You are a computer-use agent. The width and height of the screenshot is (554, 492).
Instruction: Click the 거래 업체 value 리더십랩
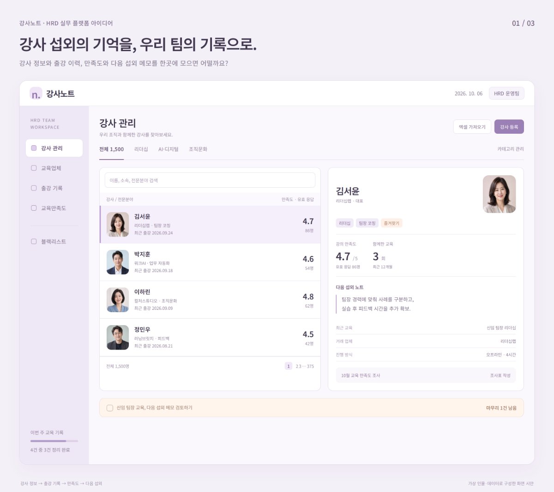pyautogui.click(x=508, y=341)
